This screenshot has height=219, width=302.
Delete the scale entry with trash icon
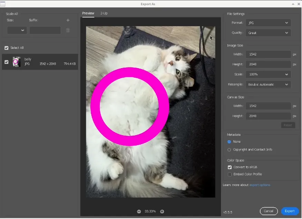[68, 30]
